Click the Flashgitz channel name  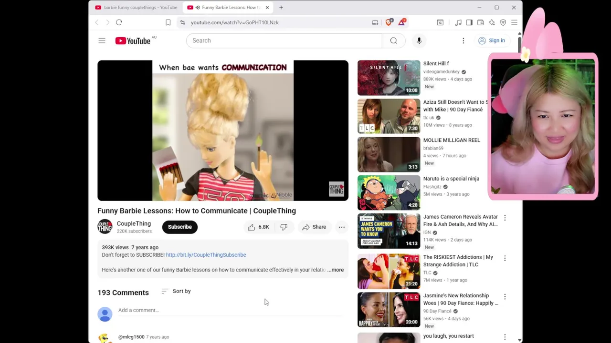pyautogui.click(x=432, y=187)
